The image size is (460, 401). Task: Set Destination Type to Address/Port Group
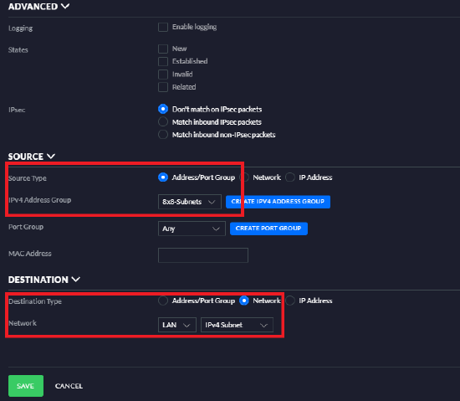click(x=163, y=301)
